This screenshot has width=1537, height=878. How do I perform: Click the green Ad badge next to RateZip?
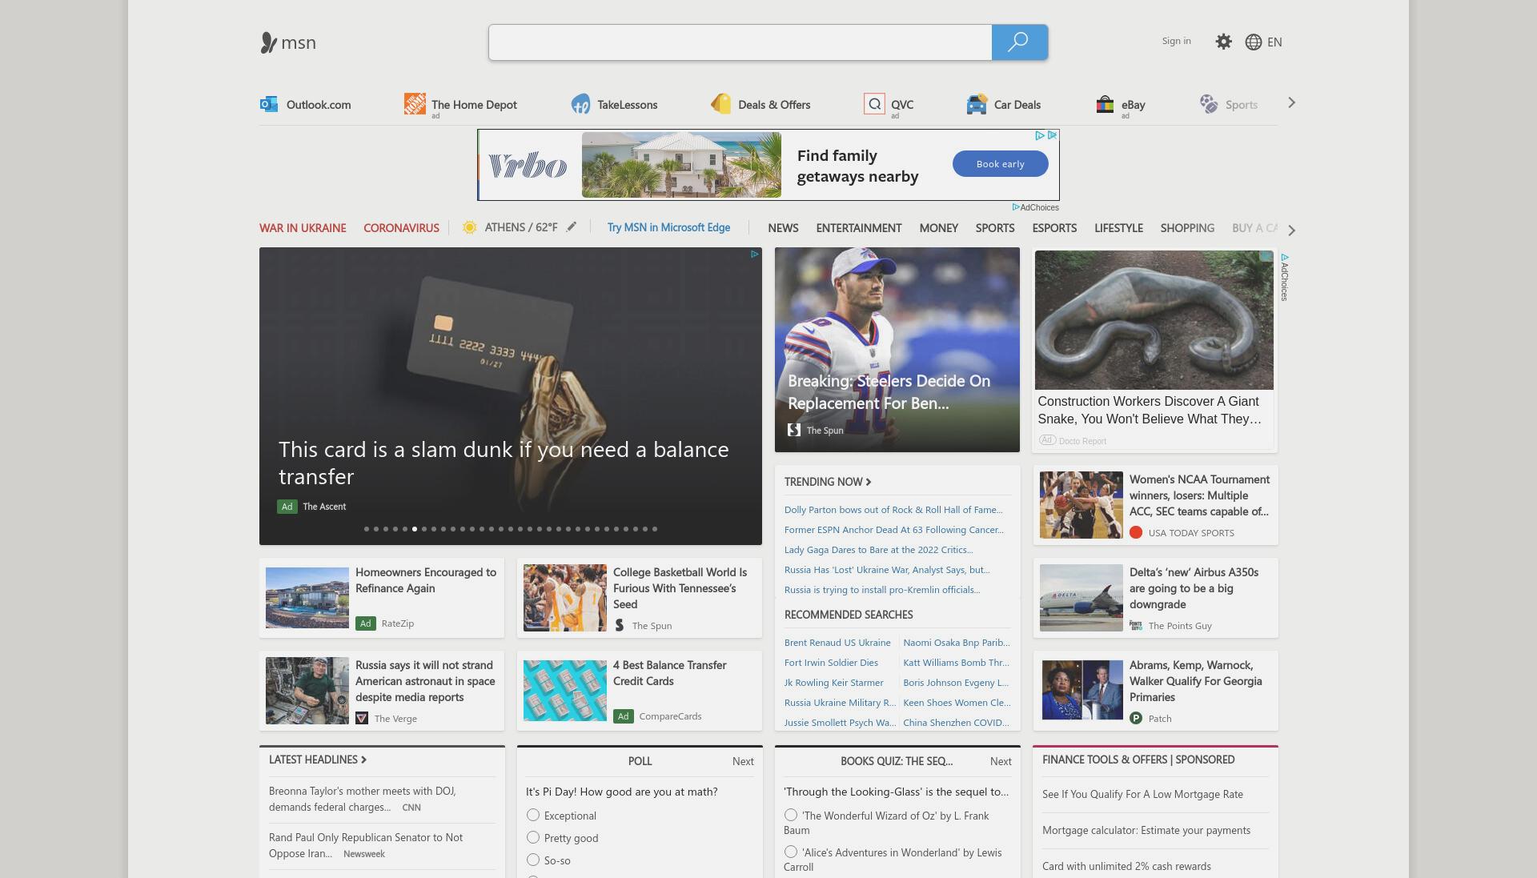pos(366,623)
